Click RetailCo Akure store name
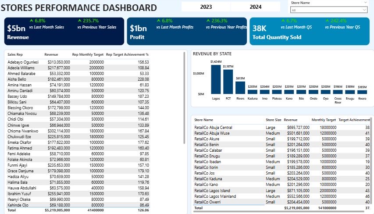 tap(207, 139)
